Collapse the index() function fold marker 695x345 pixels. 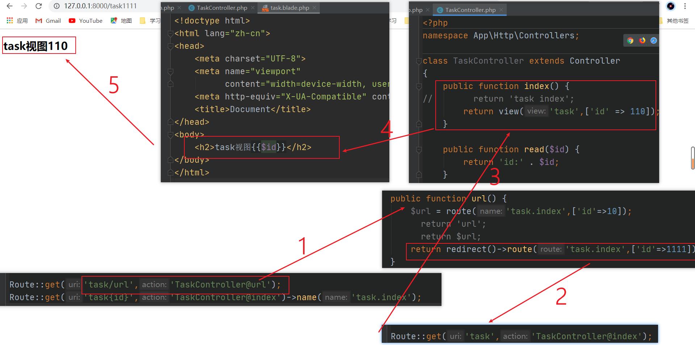point(419,86)
